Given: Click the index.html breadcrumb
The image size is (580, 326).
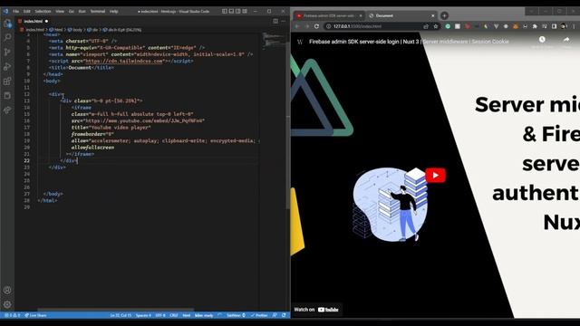Looking at the screenshot, I should pyautogui.click(x=33, y=30).
